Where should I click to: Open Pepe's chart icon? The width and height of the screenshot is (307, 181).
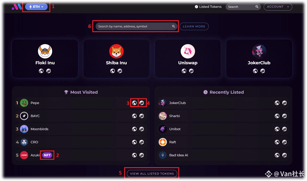tap(142, 103)
